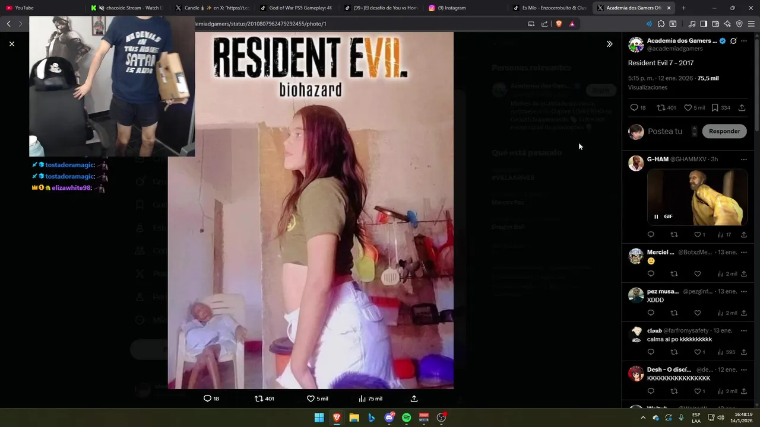Switch to the El desafío de You vs Hom tab
Screen dimensions: 760x427
(381, 8)
